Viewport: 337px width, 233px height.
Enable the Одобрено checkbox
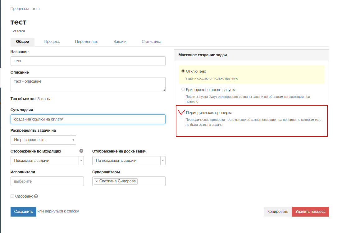(x=12, y=196)
